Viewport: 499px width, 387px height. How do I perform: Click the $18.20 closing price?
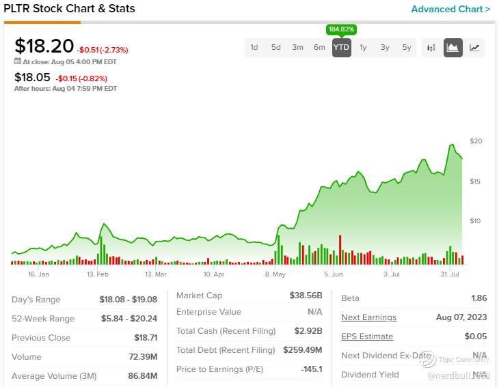[44, 46]
